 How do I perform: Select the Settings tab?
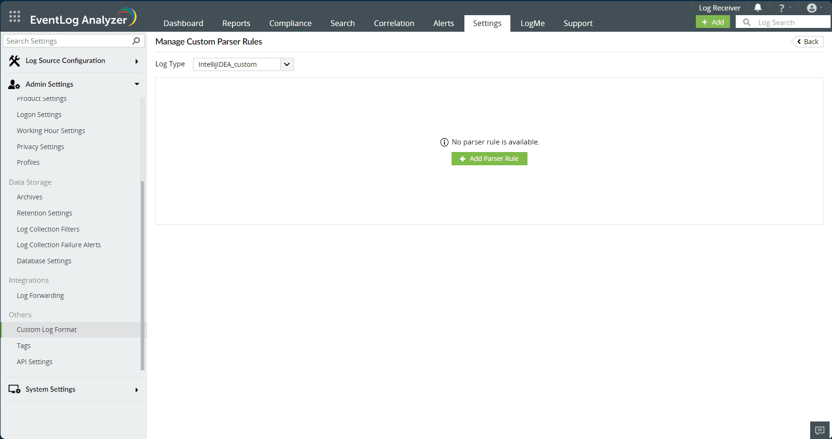(x=487, y=23)
